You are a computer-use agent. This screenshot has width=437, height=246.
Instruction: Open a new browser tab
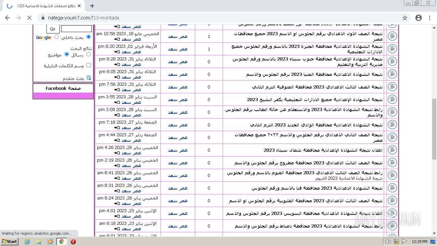pos(92,6)
